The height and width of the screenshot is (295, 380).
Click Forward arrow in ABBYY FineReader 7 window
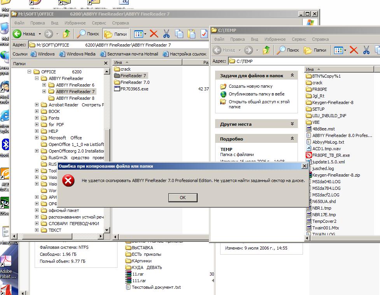click(x=49, y=34)
